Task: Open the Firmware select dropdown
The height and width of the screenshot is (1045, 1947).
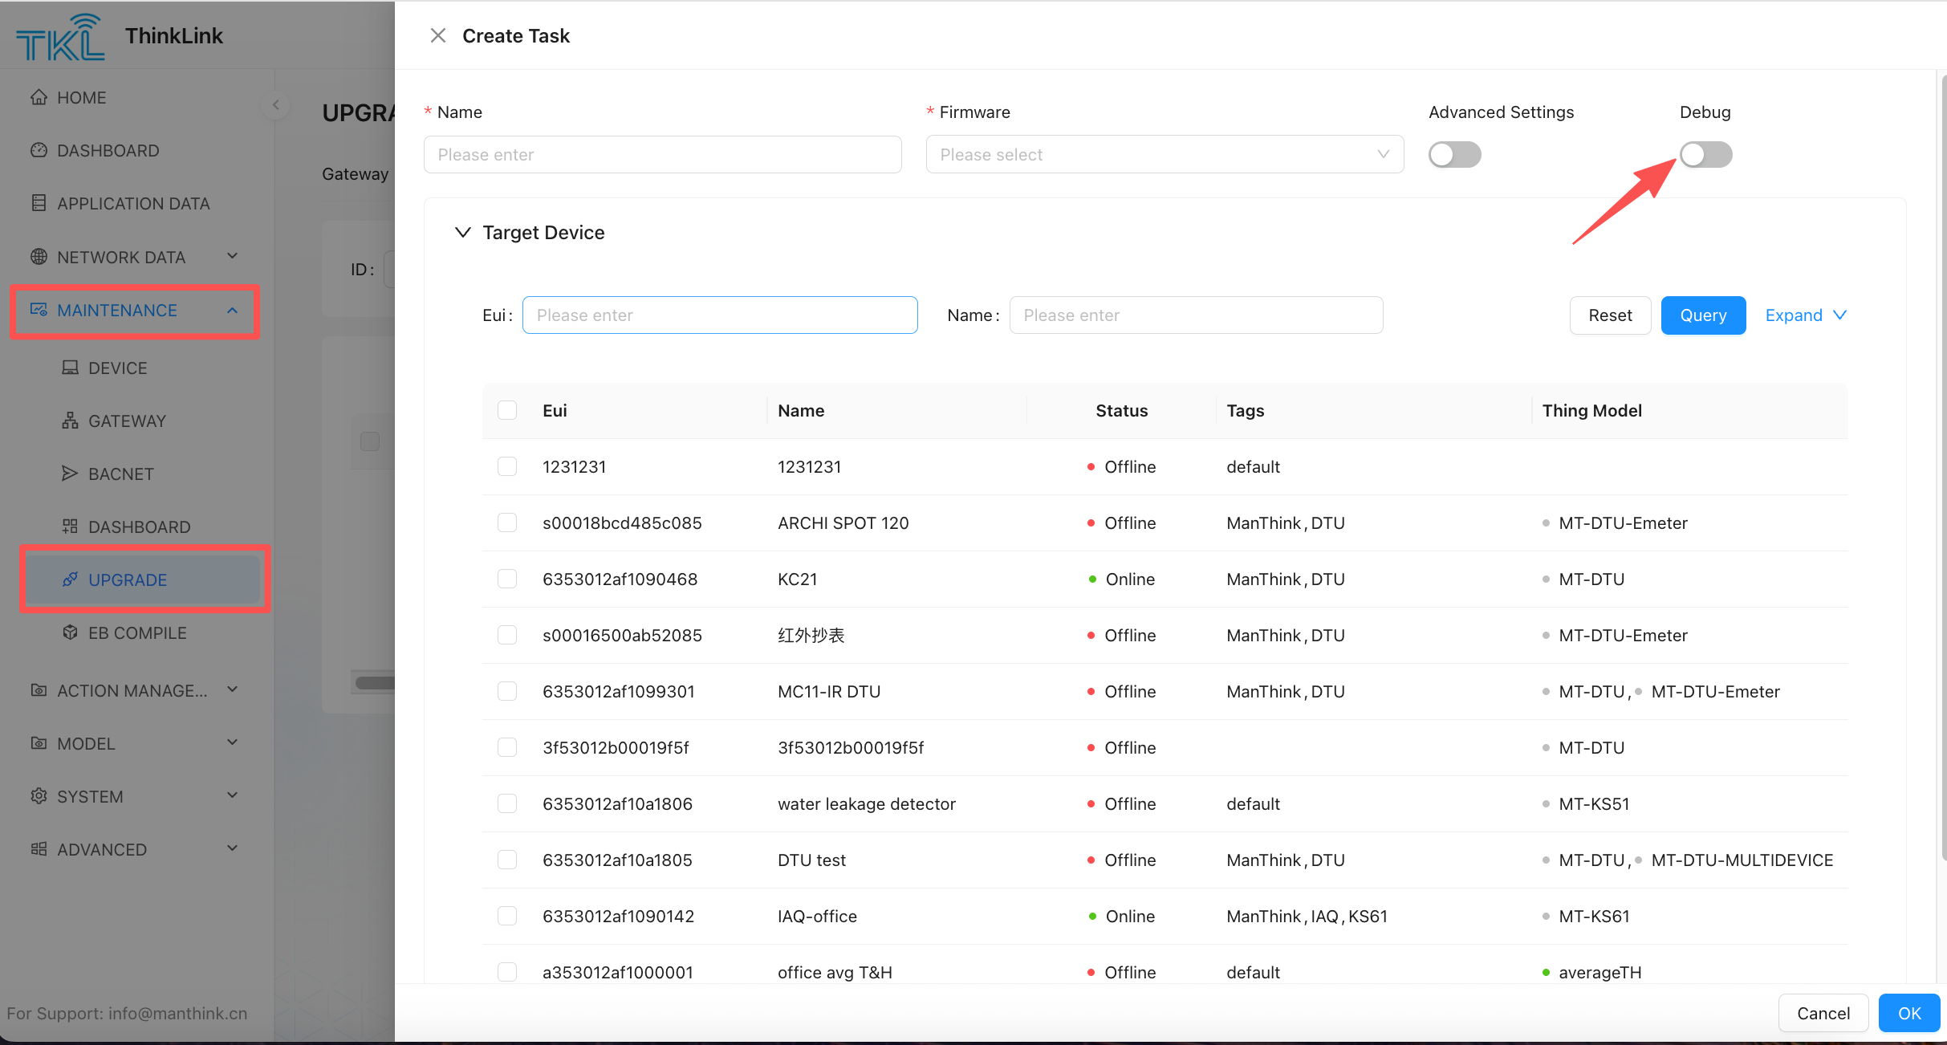Action: coord(1164,154)
